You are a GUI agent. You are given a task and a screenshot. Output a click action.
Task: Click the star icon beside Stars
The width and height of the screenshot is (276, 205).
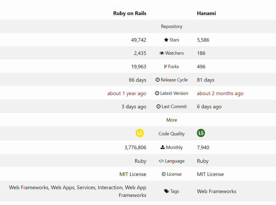coord(166,40)
